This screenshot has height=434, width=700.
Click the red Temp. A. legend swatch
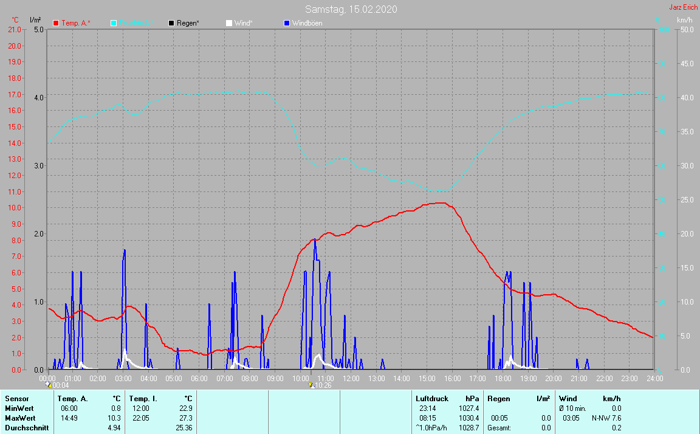[56, 23]
